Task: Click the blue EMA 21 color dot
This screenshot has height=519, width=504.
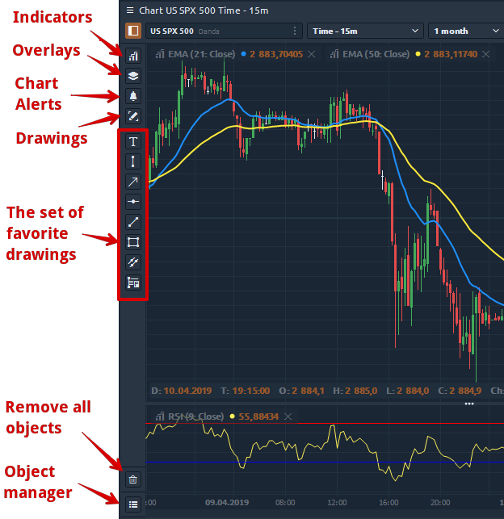Action: pos(243,55)
